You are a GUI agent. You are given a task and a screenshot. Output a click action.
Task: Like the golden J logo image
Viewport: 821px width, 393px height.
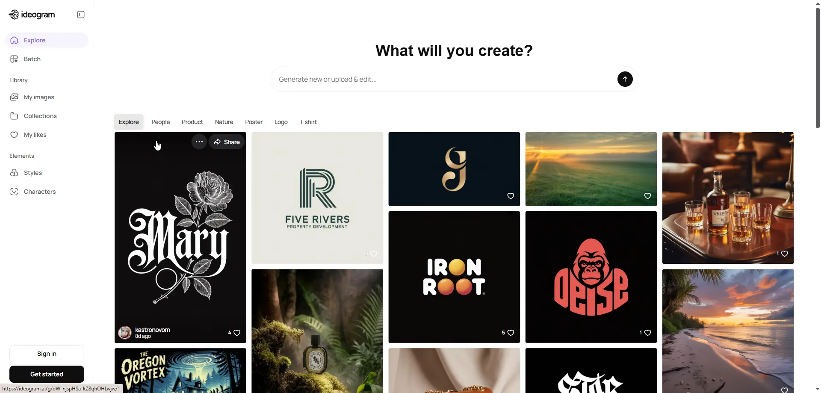(511, 196)
